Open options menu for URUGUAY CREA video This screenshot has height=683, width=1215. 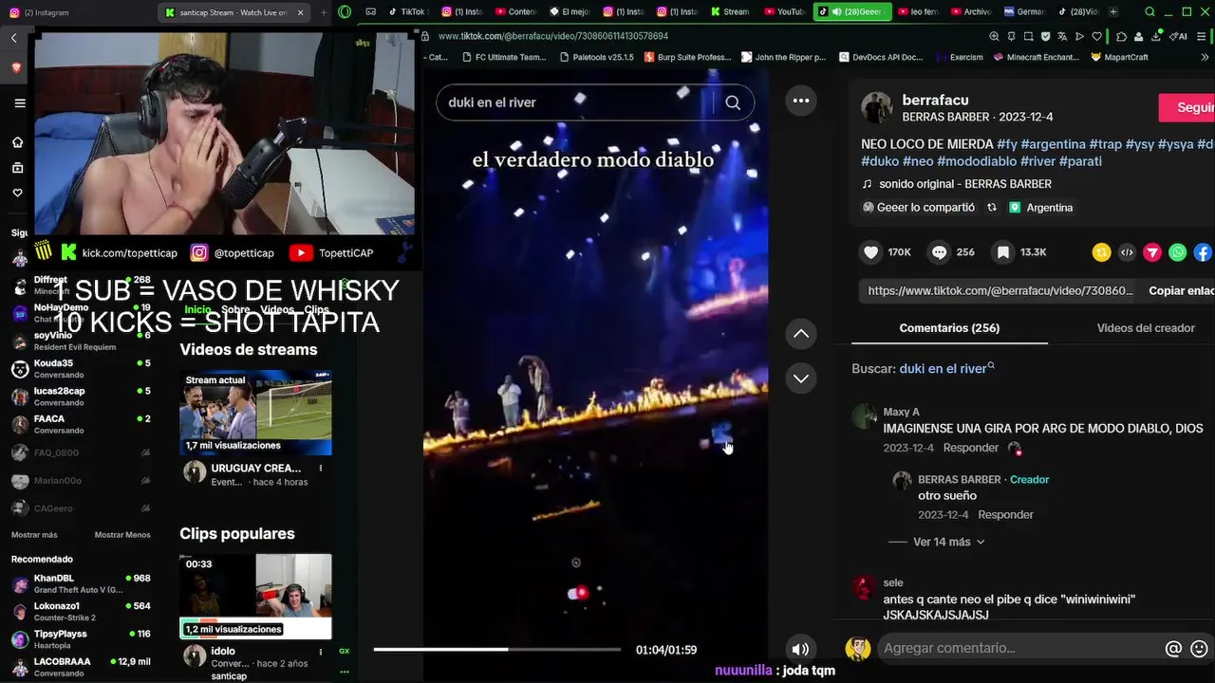pos(321,469)
